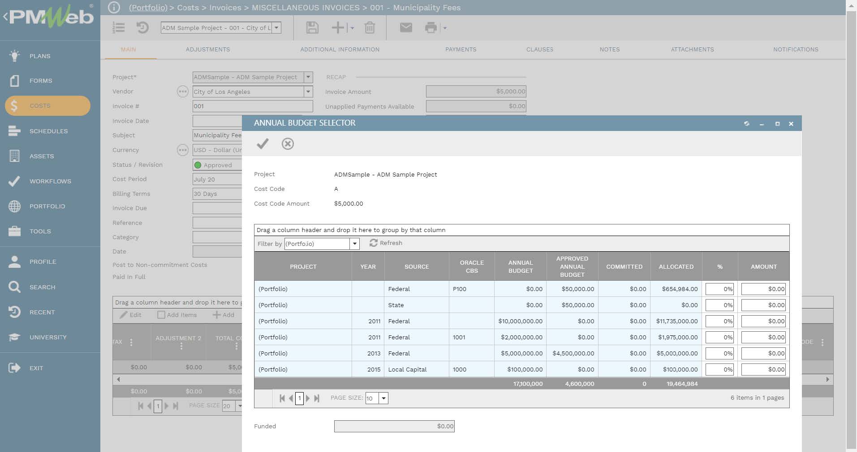Viewport: 857px width, 452px height.
Task: Open Schedules module in the sidebar
Action: point(48,131)
